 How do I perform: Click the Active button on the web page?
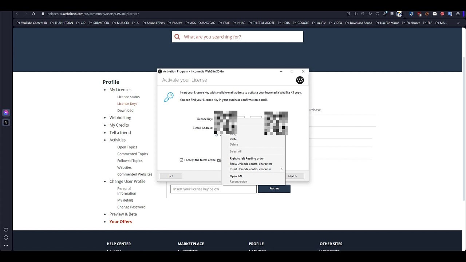click(274, 188)
